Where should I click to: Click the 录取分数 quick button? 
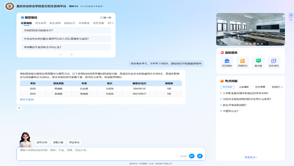(x=58, y=142)
